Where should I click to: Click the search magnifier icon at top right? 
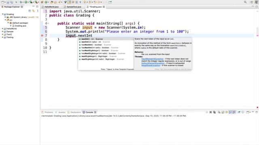click(x=245, y=2)
